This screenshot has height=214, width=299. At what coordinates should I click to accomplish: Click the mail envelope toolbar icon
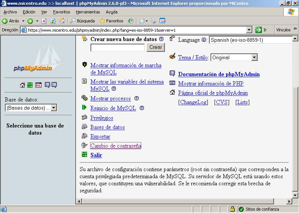pos(142,21)
